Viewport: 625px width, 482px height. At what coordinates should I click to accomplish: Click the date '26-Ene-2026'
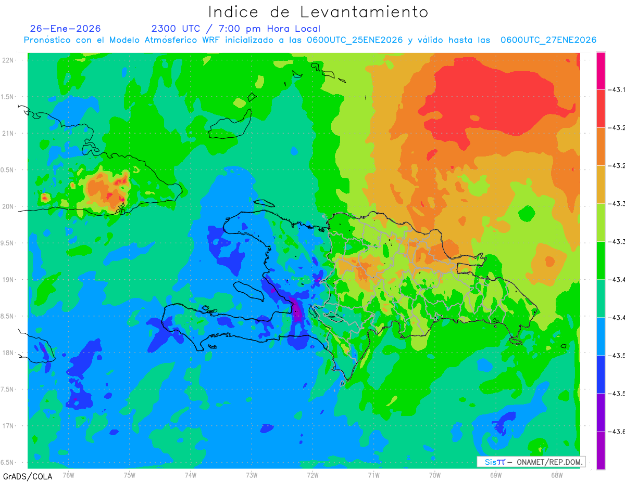point(66,29)
